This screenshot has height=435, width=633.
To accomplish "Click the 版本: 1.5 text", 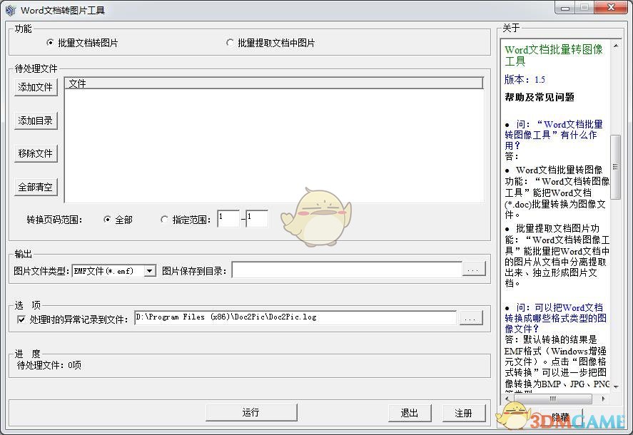I will coord(525,79).
